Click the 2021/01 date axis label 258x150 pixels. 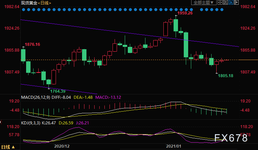pyautogui.click(x=174, y=146)
